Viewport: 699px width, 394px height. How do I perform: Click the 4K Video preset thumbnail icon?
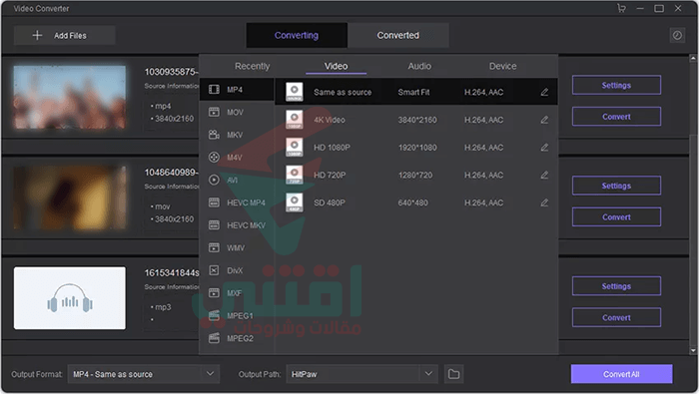pos(295,120)
